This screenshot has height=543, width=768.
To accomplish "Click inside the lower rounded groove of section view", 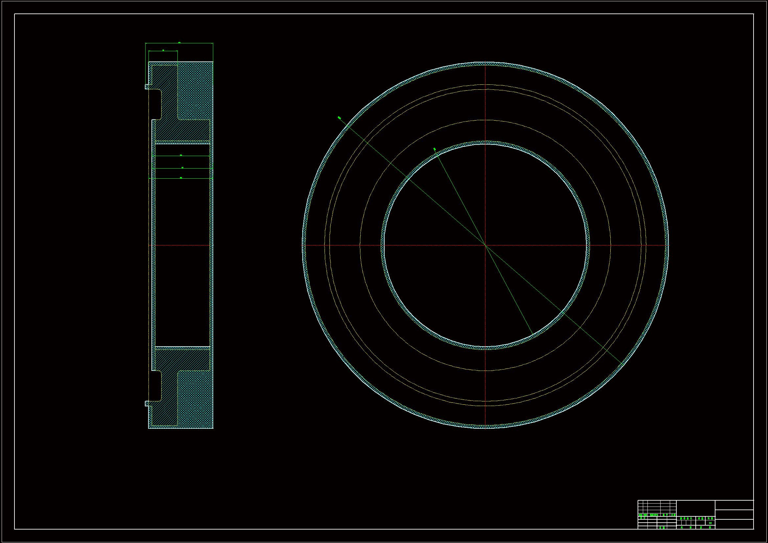I will point(156,386).
